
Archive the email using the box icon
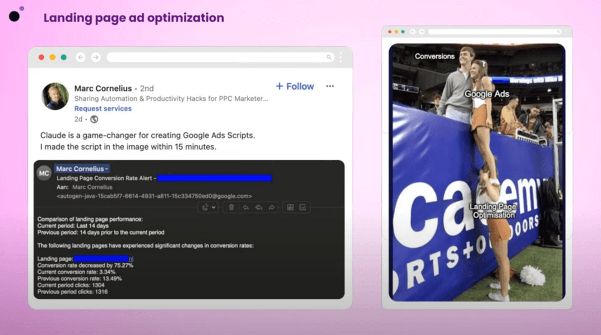point(290,208)
